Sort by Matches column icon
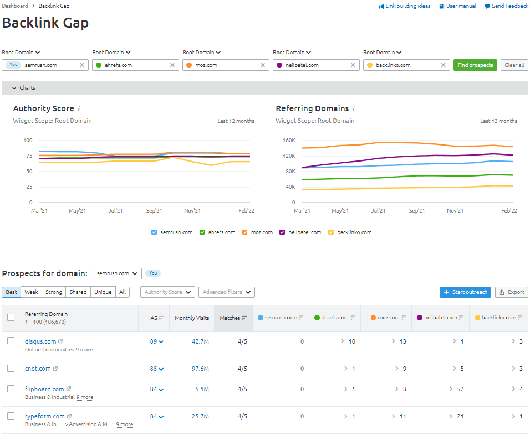Viewport: 530px width, 435px height. (244, 318)
